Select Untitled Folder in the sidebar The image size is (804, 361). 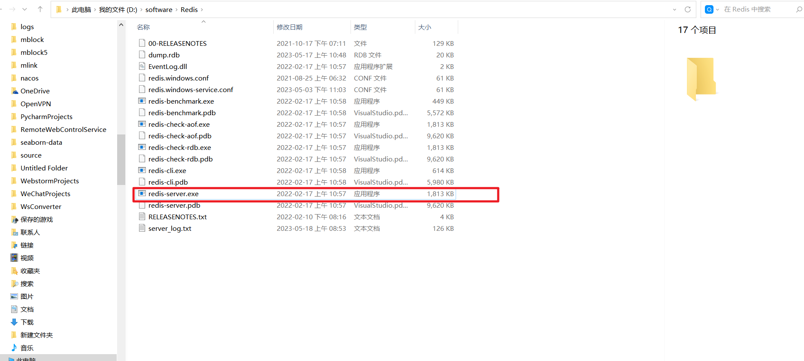tap(44, 168)
